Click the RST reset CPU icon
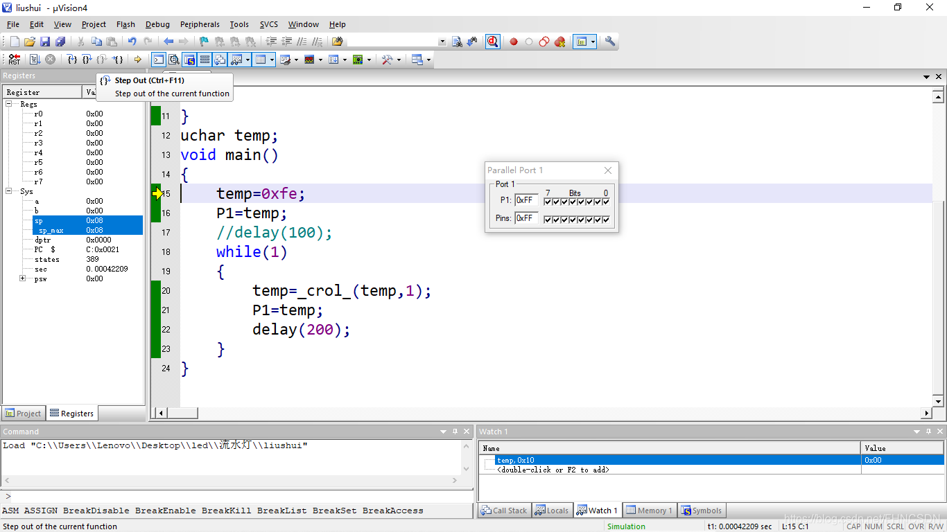 pos(14,60)
